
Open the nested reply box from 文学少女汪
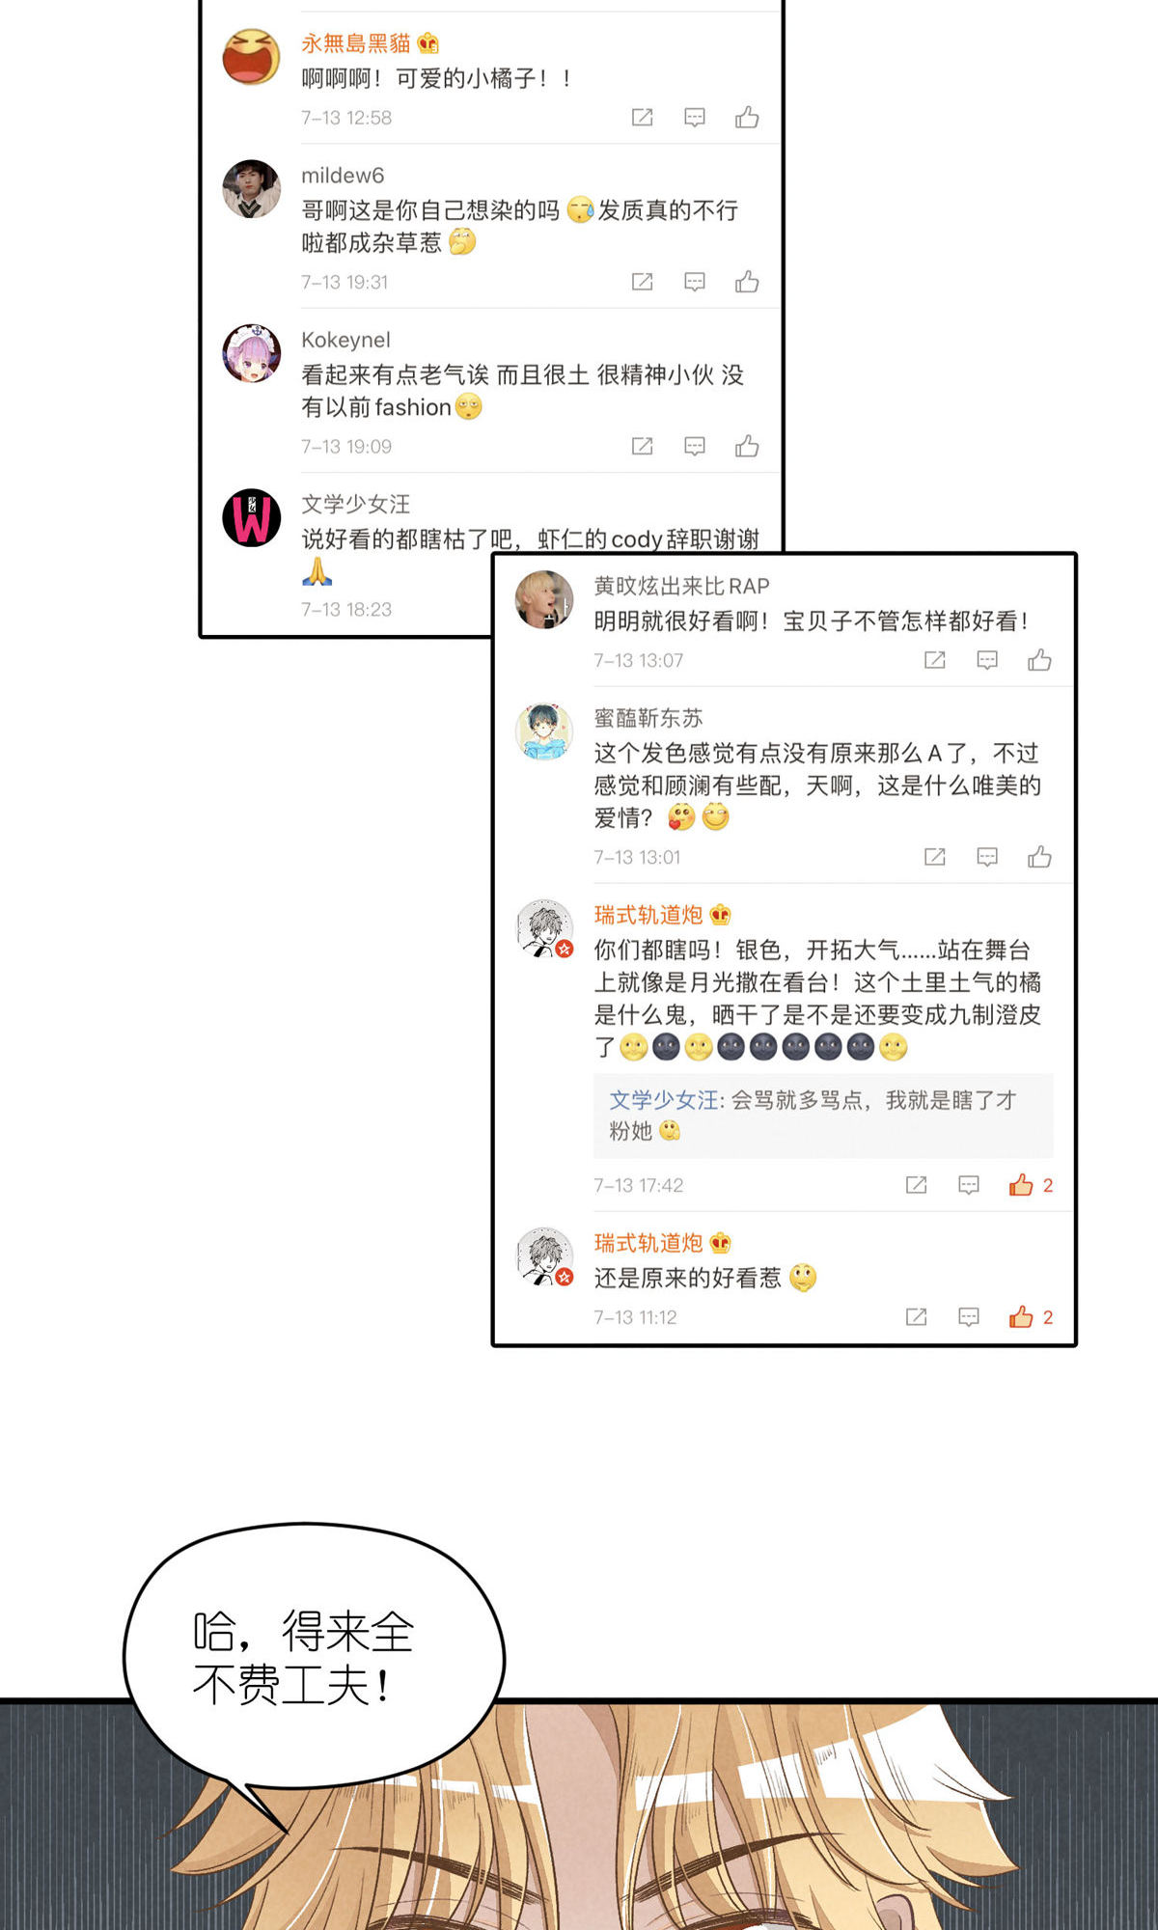click(823, 1116)
